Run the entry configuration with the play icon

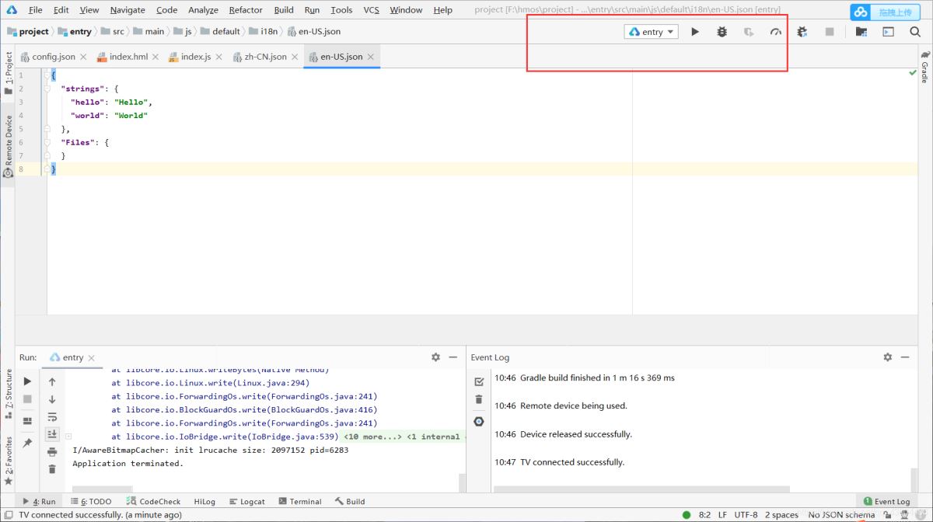coord(695,32)
